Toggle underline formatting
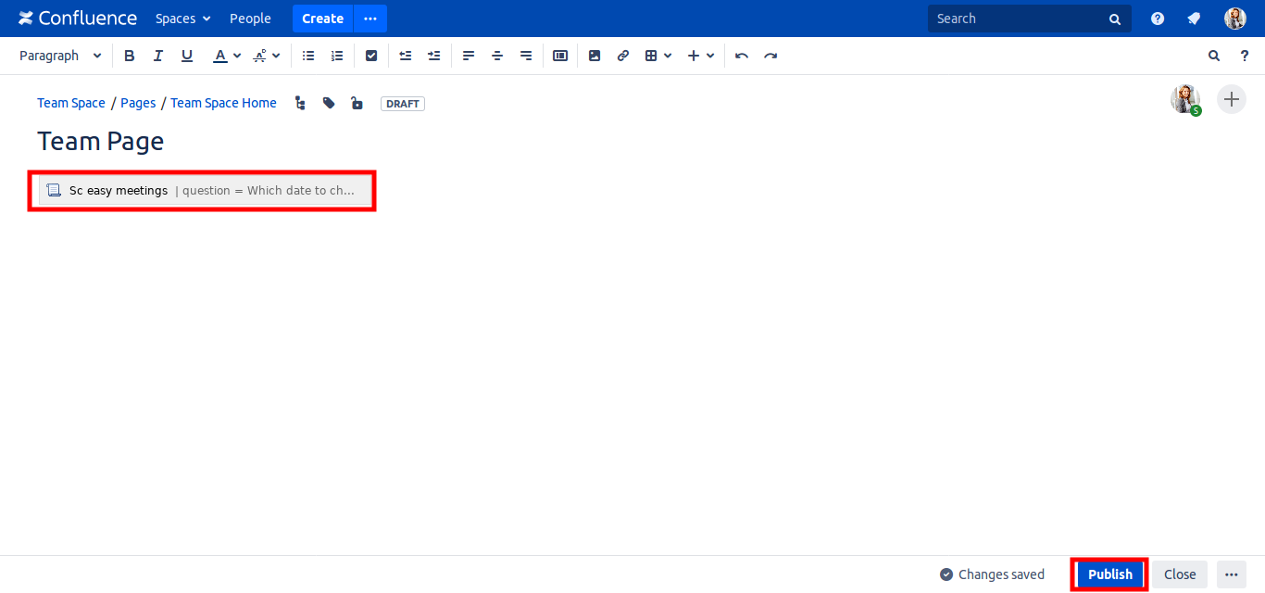This screenshot has width=1265, height=593. 187,56
